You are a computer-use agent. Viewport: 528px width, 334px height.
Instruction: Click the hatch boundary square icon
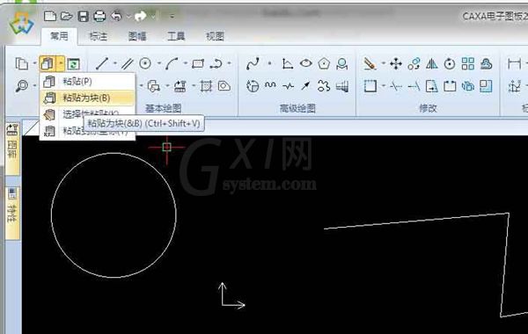(x=206, y=86)
